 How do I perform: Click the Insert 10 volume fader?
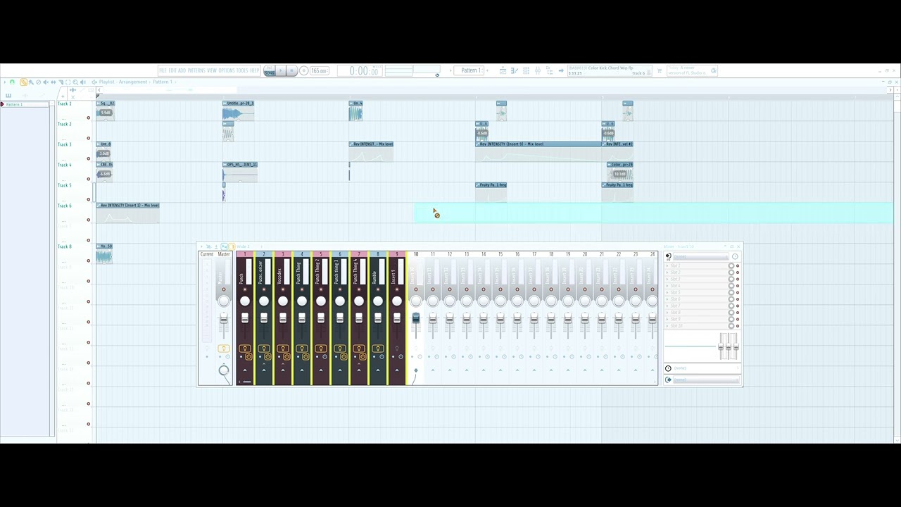(x=415, y=319)
